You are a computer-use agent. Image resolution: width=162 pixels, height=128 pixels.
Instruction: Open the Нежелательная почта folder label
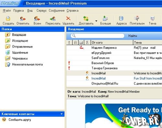click(x=28, y=64)
